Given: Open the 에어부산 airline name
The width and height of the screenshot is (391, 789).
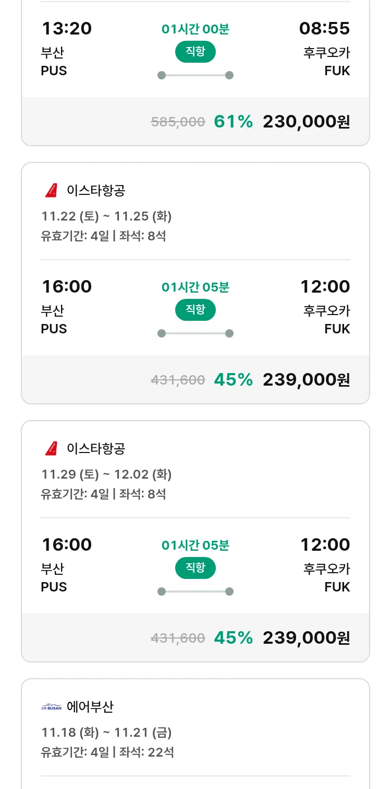Looking at the screenshot, I should (90, 707).
